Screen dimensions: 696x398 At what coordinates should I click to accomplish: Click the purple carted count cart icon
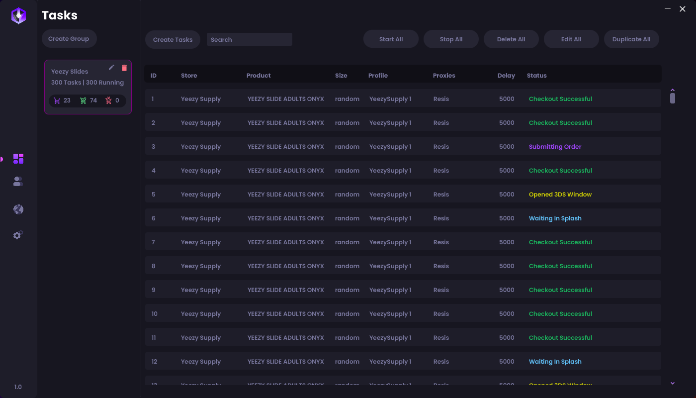coord(57,100)
